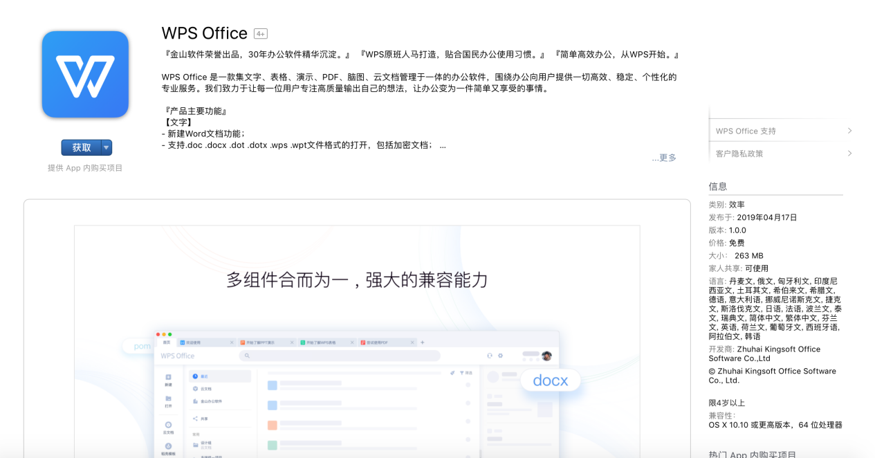Click the docx format badge
This screenshot has width=875, height=458.
(x=551, y=381)
